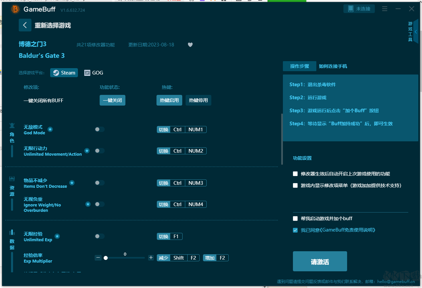
Task: Click the 增加 F2 hotkey field
Action: coord(216,258)
